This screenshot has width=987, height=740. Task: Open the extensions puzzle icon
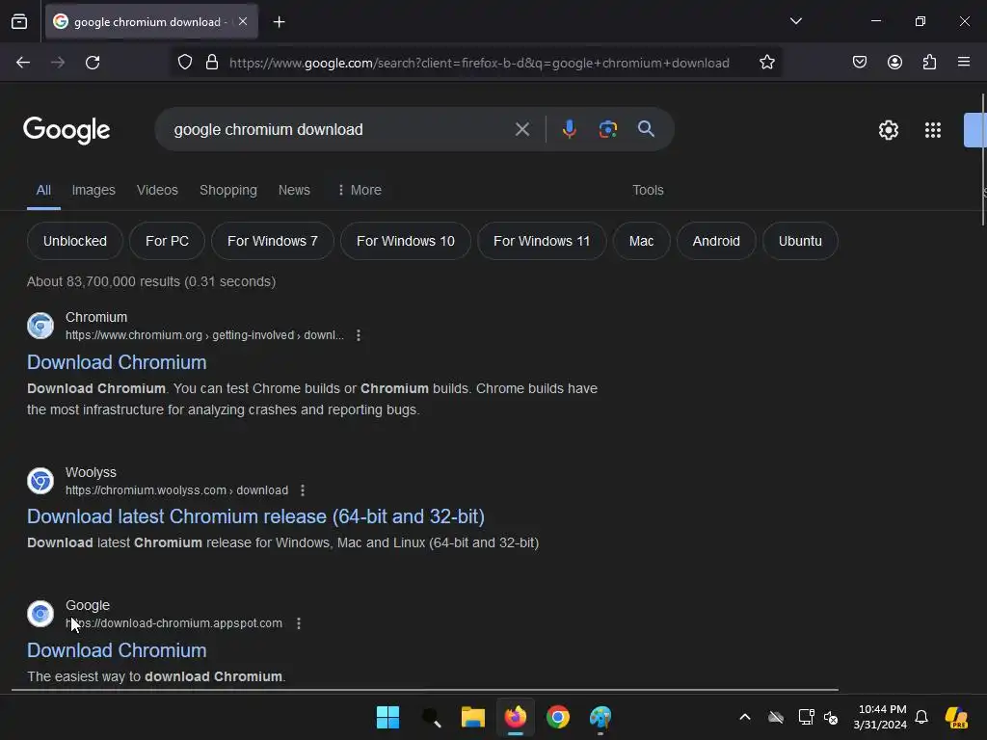[x=929, y=62]
